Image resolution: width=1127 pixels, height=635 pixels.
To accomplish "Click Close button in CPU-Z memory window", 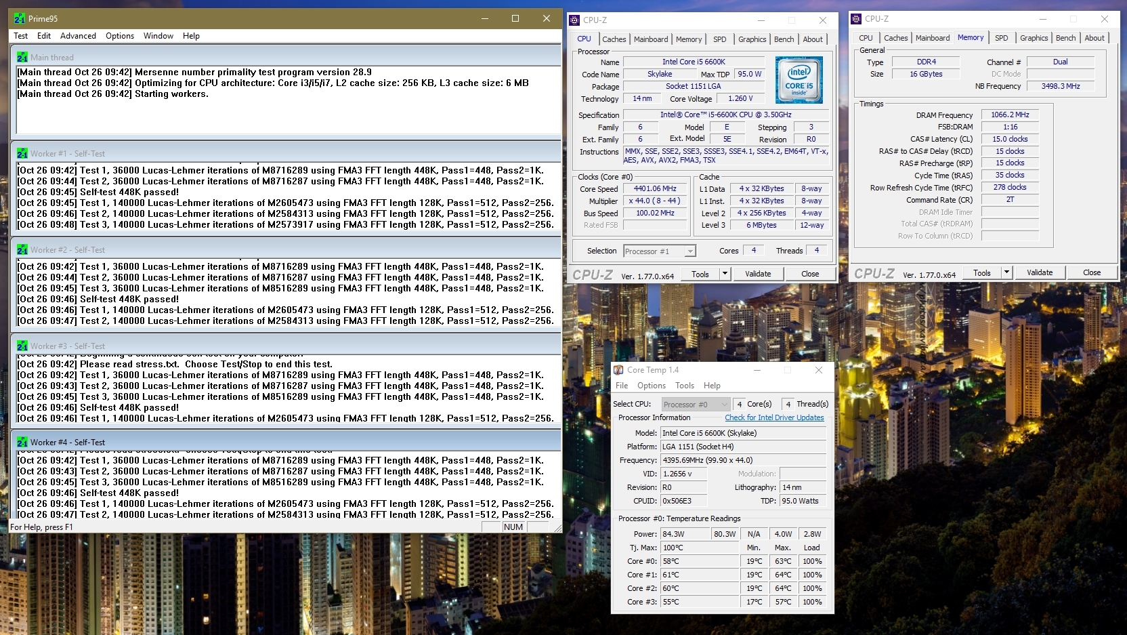I will pyautogui.click(x=1092, y=272).
